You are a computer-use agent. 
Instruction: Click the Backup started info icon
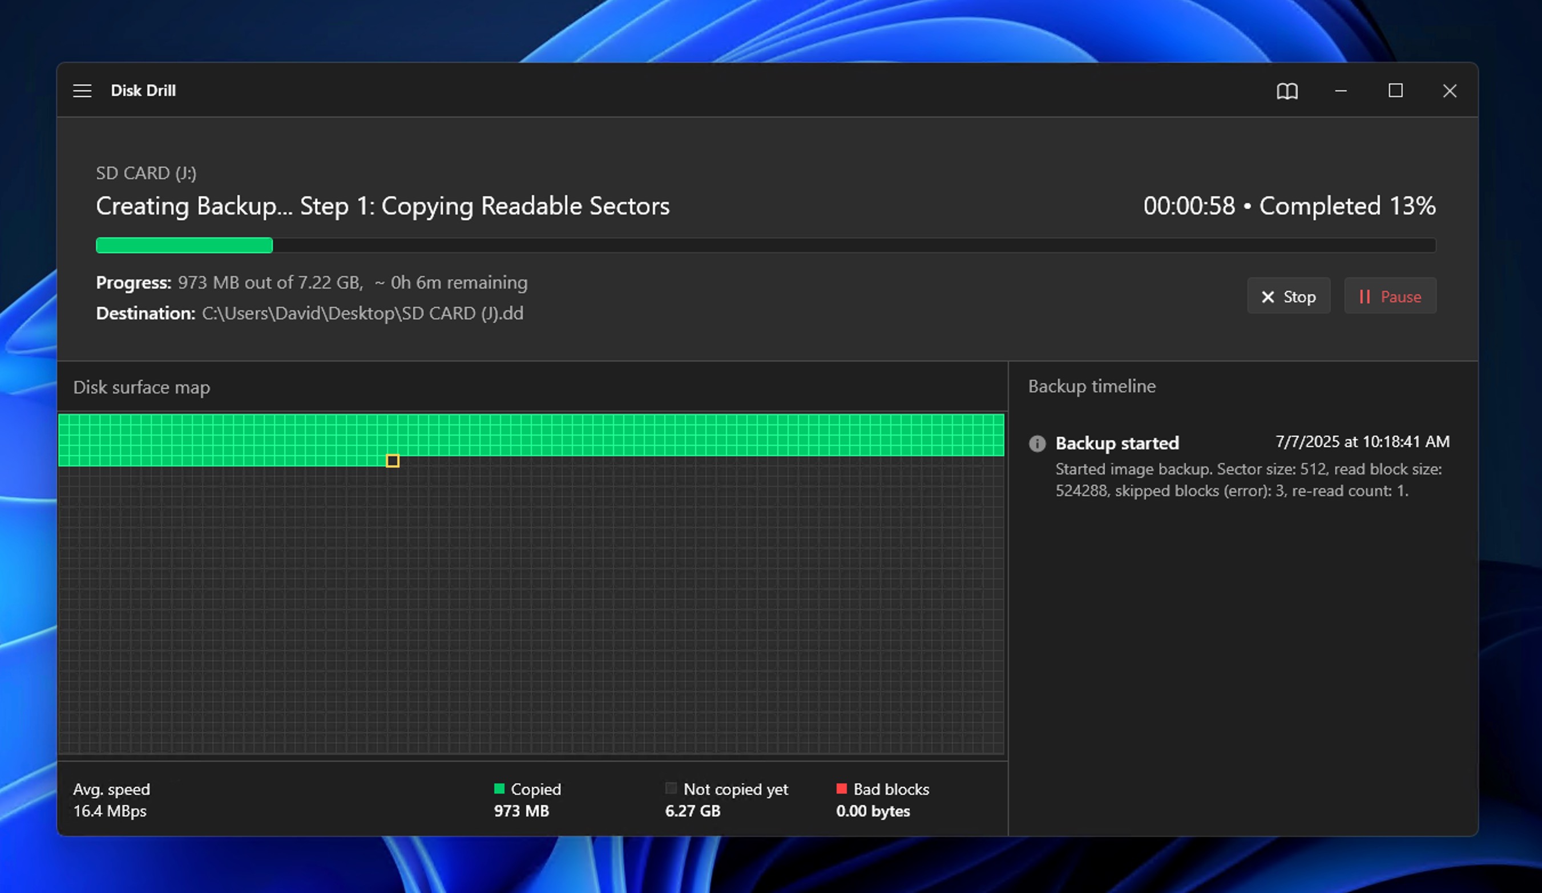[1036, 443]
